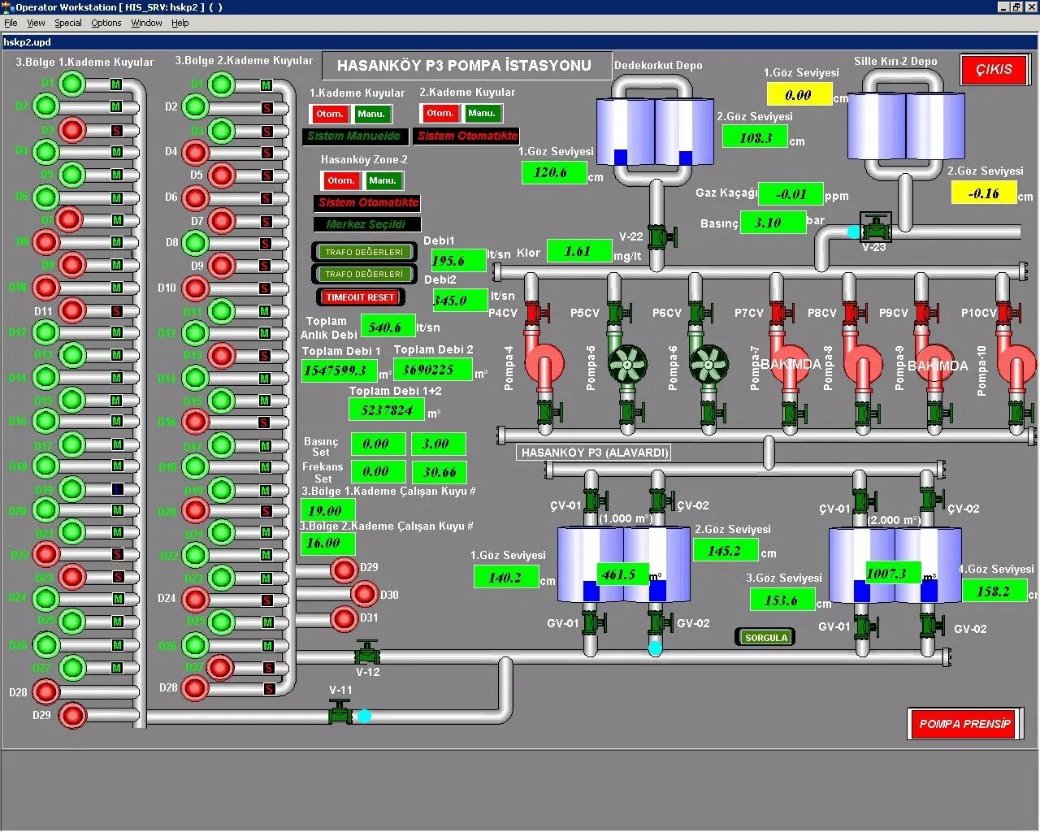This screenshot has height=832, width=1040.
Task: Select the red D24 well lamp in 2.Kademe column
Action: pos(195,599)
